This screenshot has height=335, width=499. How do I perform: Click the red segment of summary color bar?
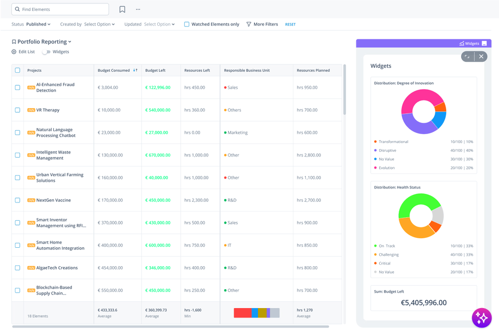pyautogui.click(x=243, y=313)
